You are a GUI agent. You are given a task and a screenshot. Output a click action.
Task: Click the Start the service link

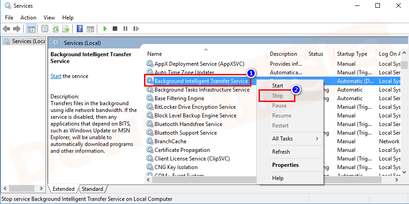55,76
